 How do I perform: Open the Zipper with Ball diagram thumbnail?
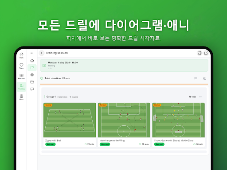tap(70, 120)
